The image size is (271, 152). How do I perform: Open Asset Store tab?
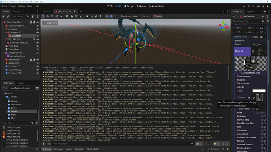[156, 6]
